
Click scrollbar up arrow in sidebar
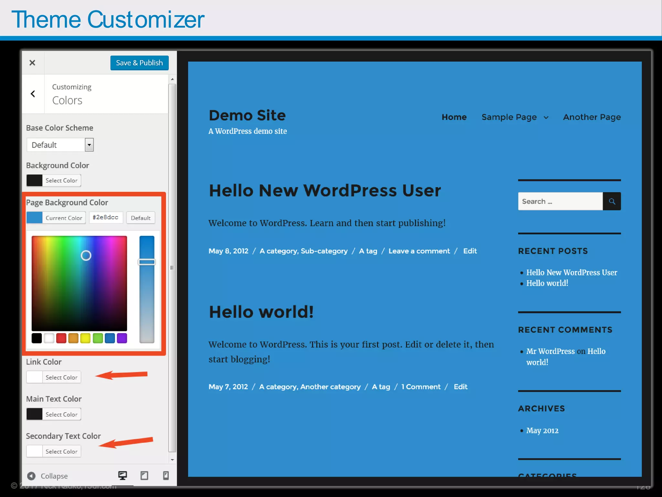point(172,79)
